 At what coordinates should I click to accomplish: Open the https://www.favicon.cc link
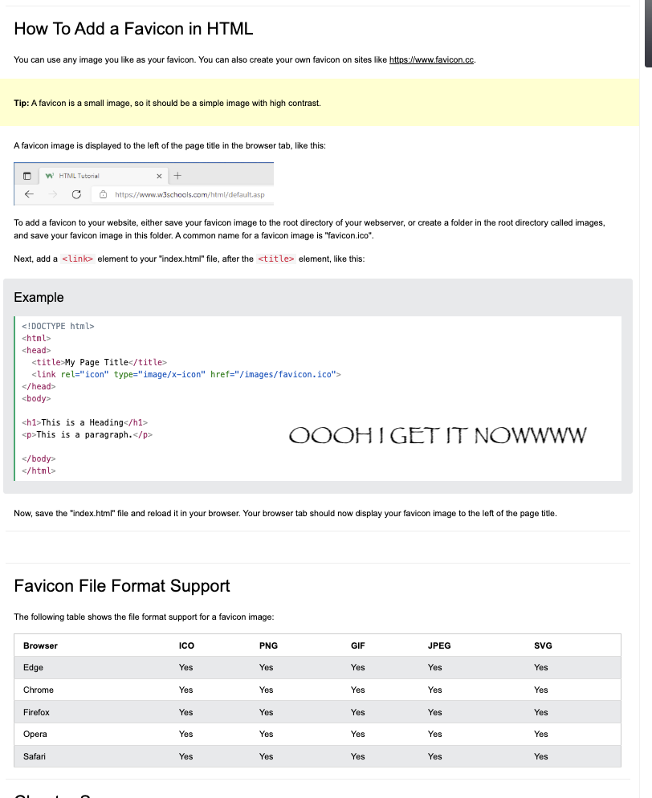point(432,60)
